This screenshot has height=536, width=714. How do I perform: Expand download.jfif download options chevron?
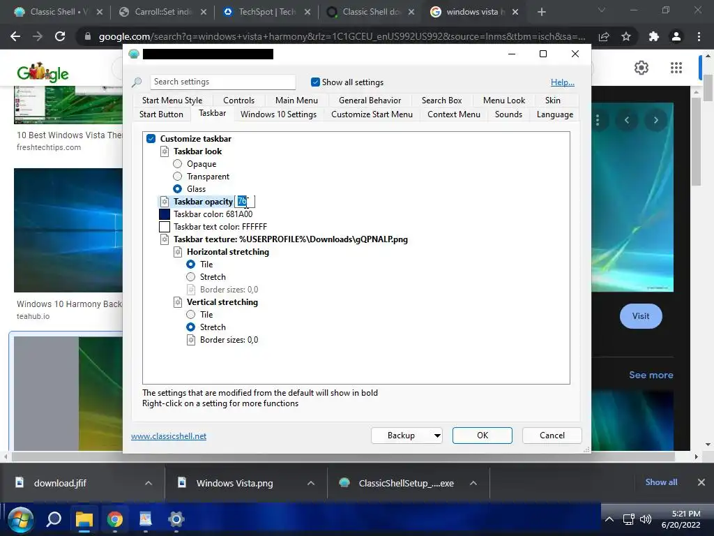[x=149, y=483]
